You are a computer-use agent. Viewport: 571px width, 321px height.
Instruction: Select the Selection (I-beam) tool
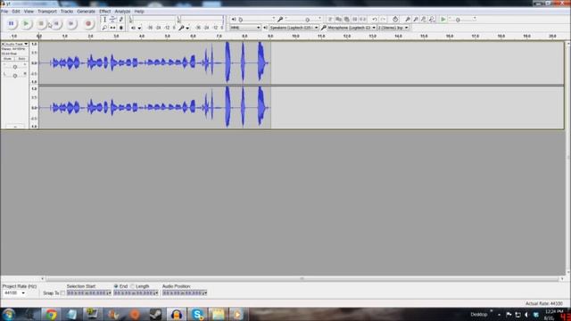point(104,20)
